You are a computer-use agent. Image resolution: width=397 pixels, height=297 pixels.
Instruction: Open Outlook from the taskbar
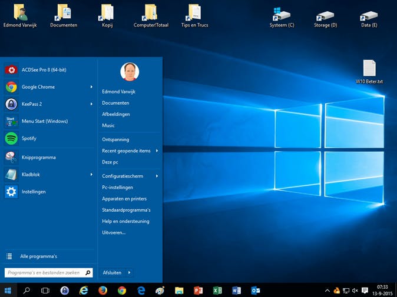(x=255, y=291)
